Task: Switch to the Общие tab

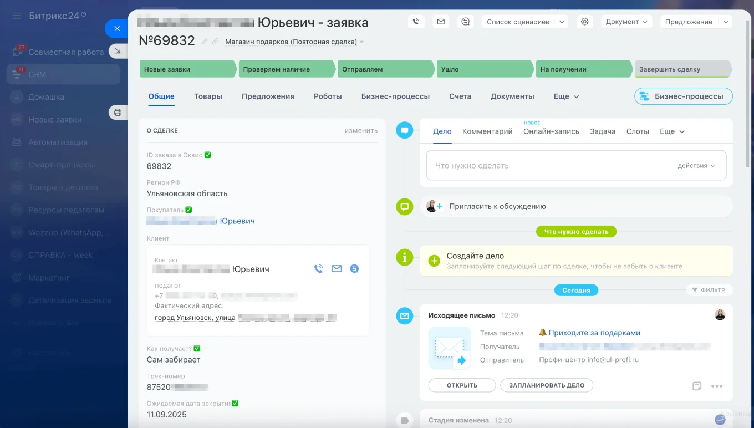Action: (161, 96)
